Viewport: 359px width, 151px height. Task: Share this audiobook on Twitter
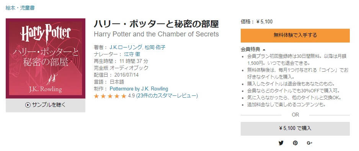281,143
